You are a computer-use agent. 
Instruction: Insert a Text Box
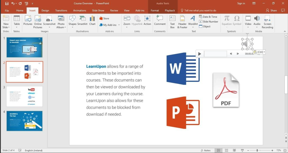(172, 22)
